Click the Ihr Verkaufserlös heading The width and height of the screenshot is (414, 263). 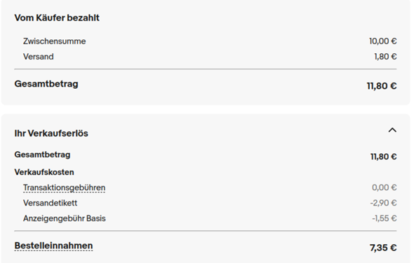click(51, 133)
